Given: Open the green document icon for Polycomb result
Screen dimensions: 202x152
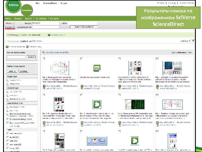Looking at the screenshot, I should 135,141.
